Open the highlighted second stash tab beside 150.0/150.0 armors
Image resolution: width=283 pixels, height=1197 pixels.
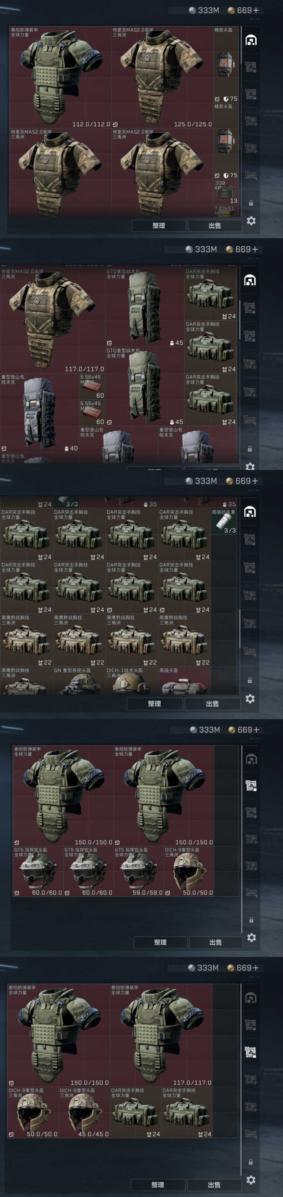251,786
